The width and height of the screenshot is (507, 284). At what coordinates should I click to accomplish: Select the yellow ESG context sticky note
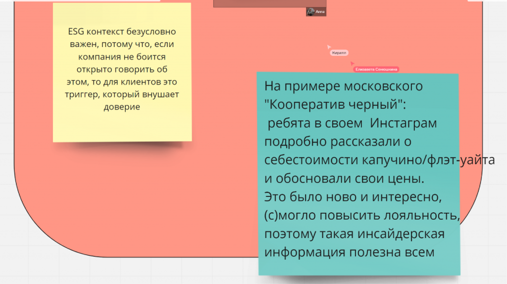[122, 72]
